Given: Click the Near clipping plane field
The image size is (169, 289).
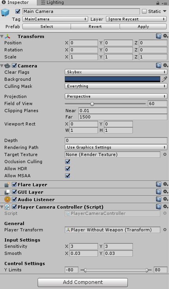Looking at the screenshot, I should click(x=123, y=111).
